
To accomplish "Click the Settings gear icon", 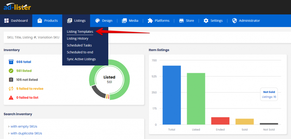I will (206, 21).
